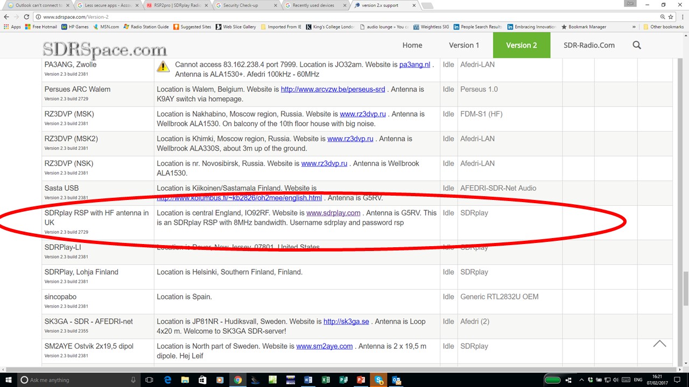Open the www.sm2aye.com link
This screenshot has height=387, width=689.
click(325, 346)
